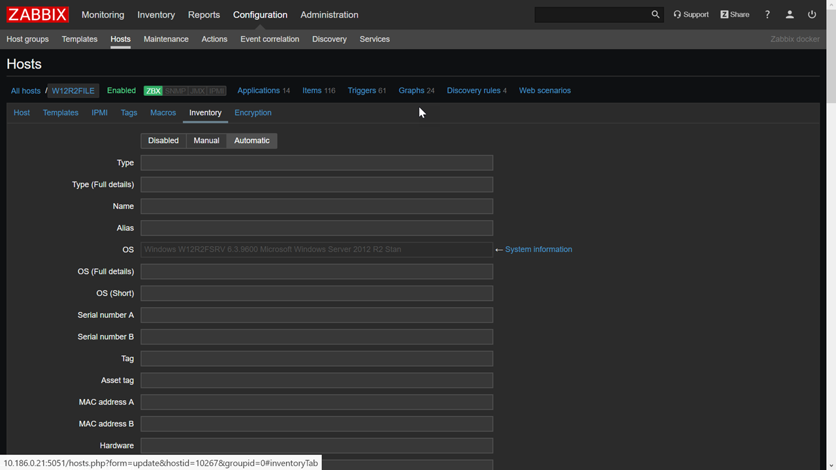Open Triggers list for this host
The width and height of the screenshot is (836, 470).
point(361,91)
